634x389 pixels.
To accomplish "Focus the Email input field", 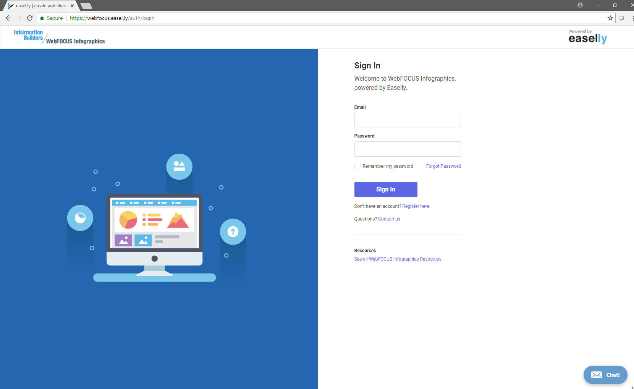I will tap(408, 120).
